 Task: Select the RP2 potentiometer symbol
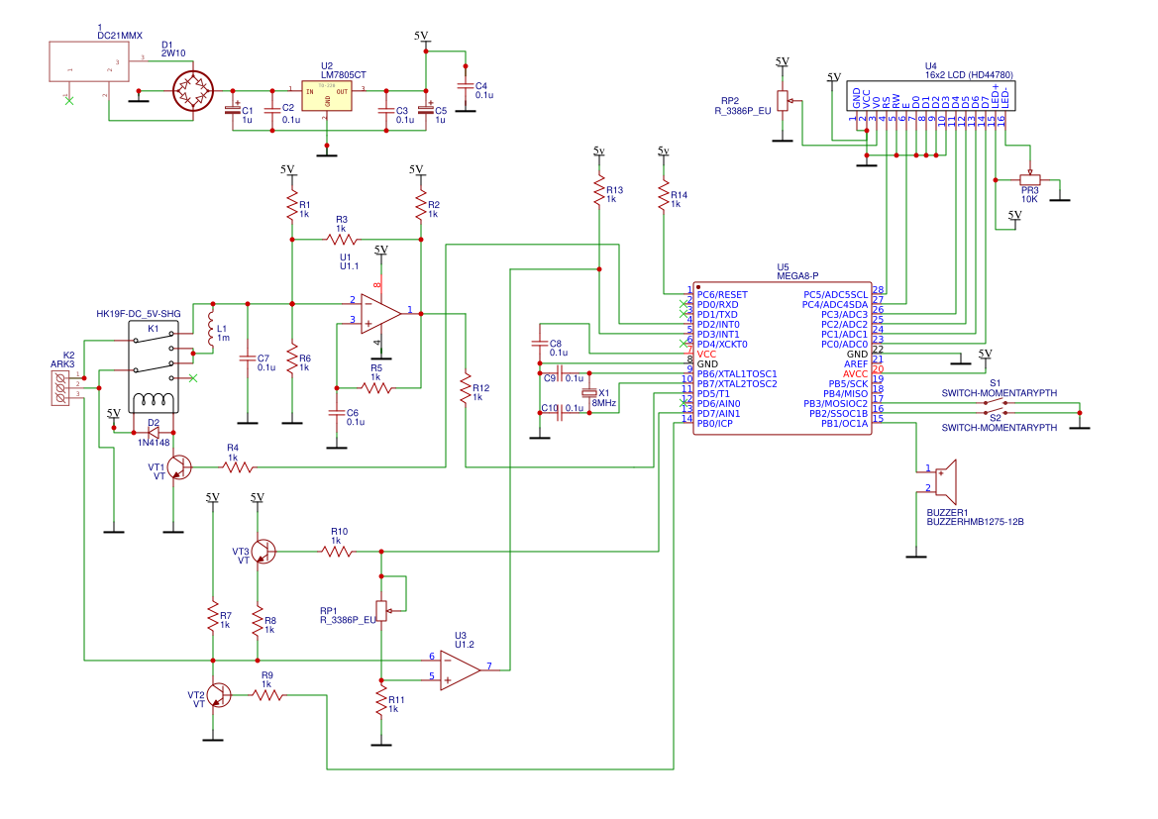click(x=783, y=101)
